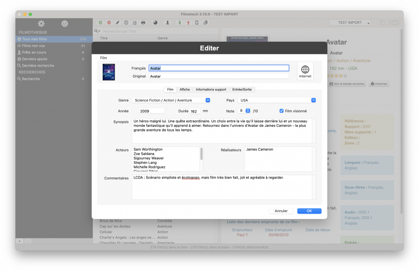Click the pencil edit icon in toolbar
The image size is (419, 271).
pyautogui.click(x=117, y=23)
